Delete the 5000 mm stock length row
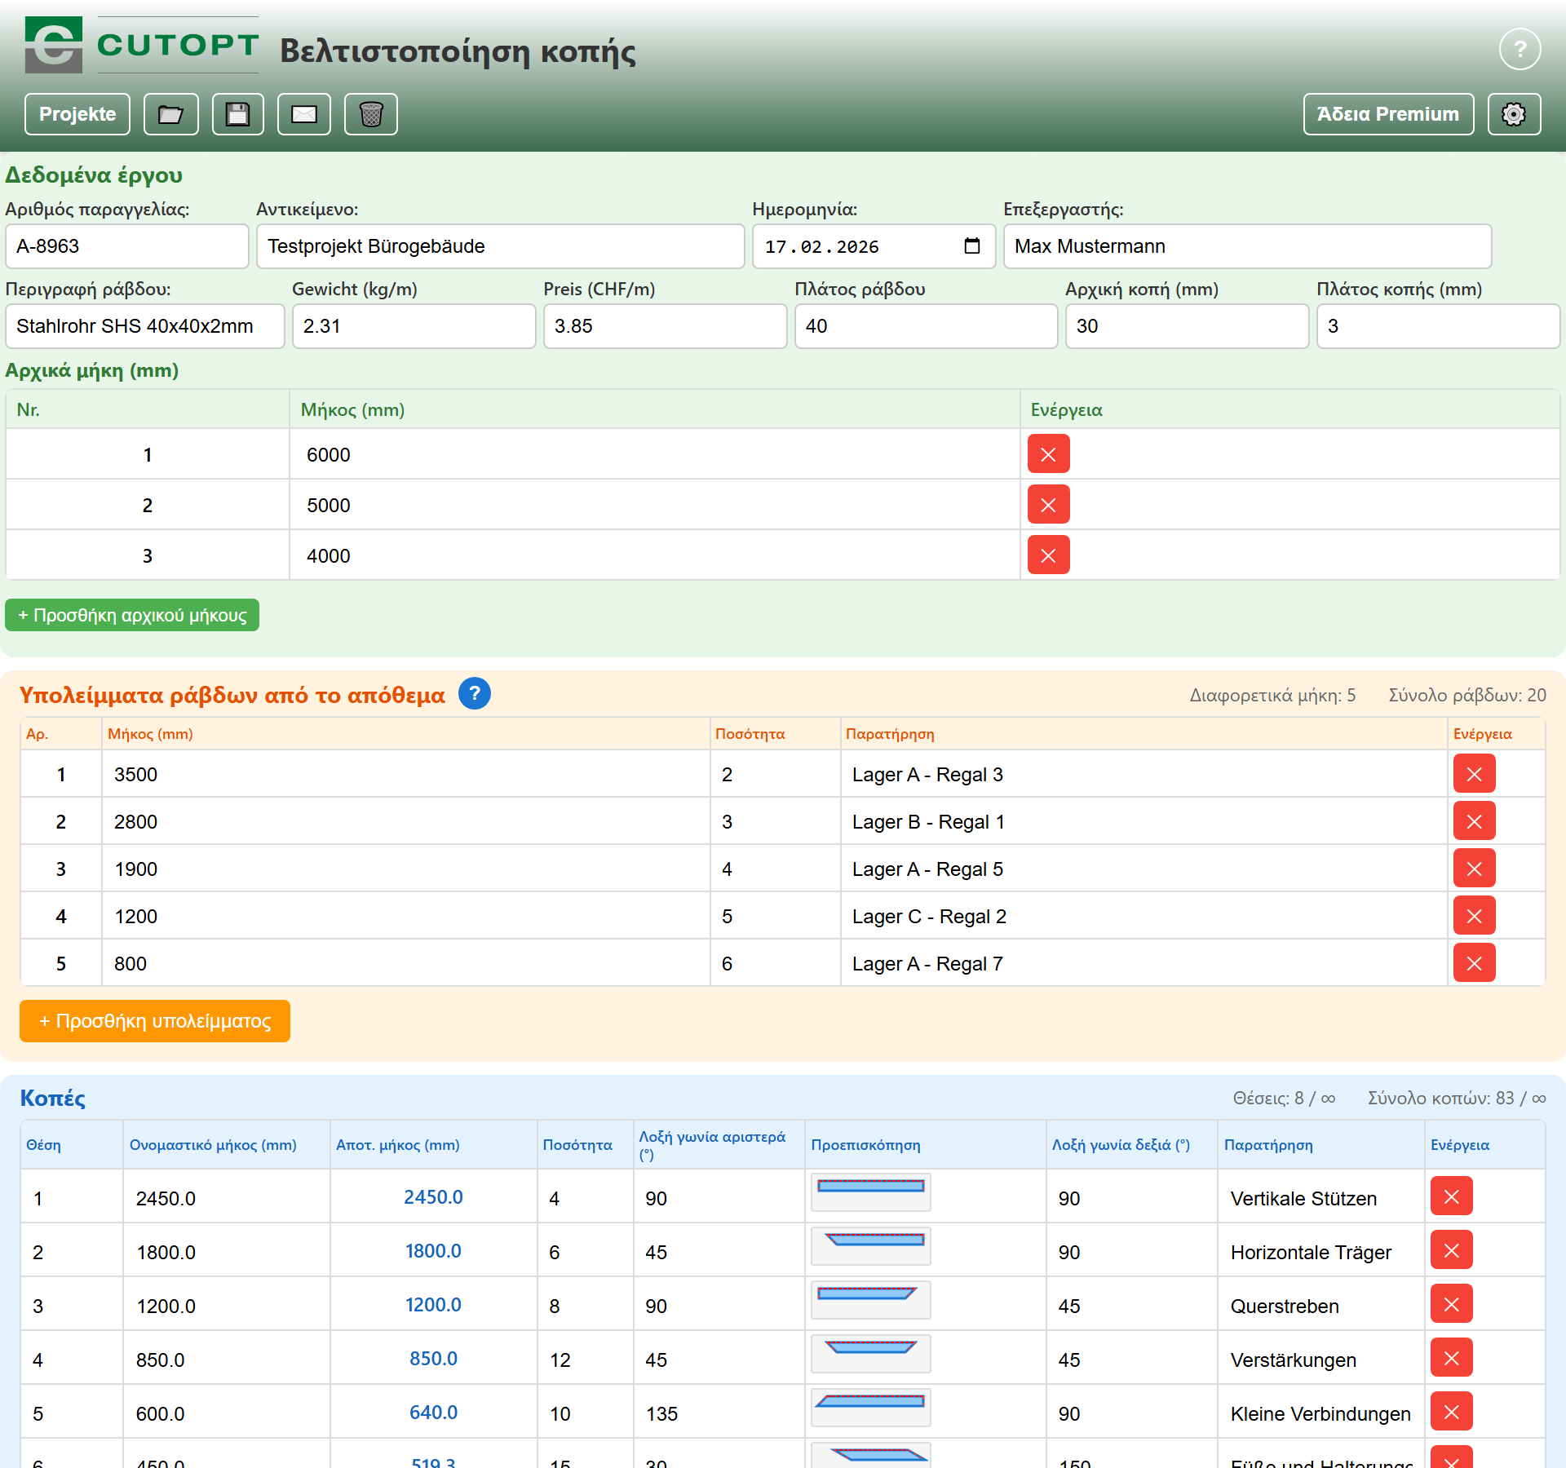Image resolution: width=1566 pixels, height=1468 pixels. [1049, 505]
